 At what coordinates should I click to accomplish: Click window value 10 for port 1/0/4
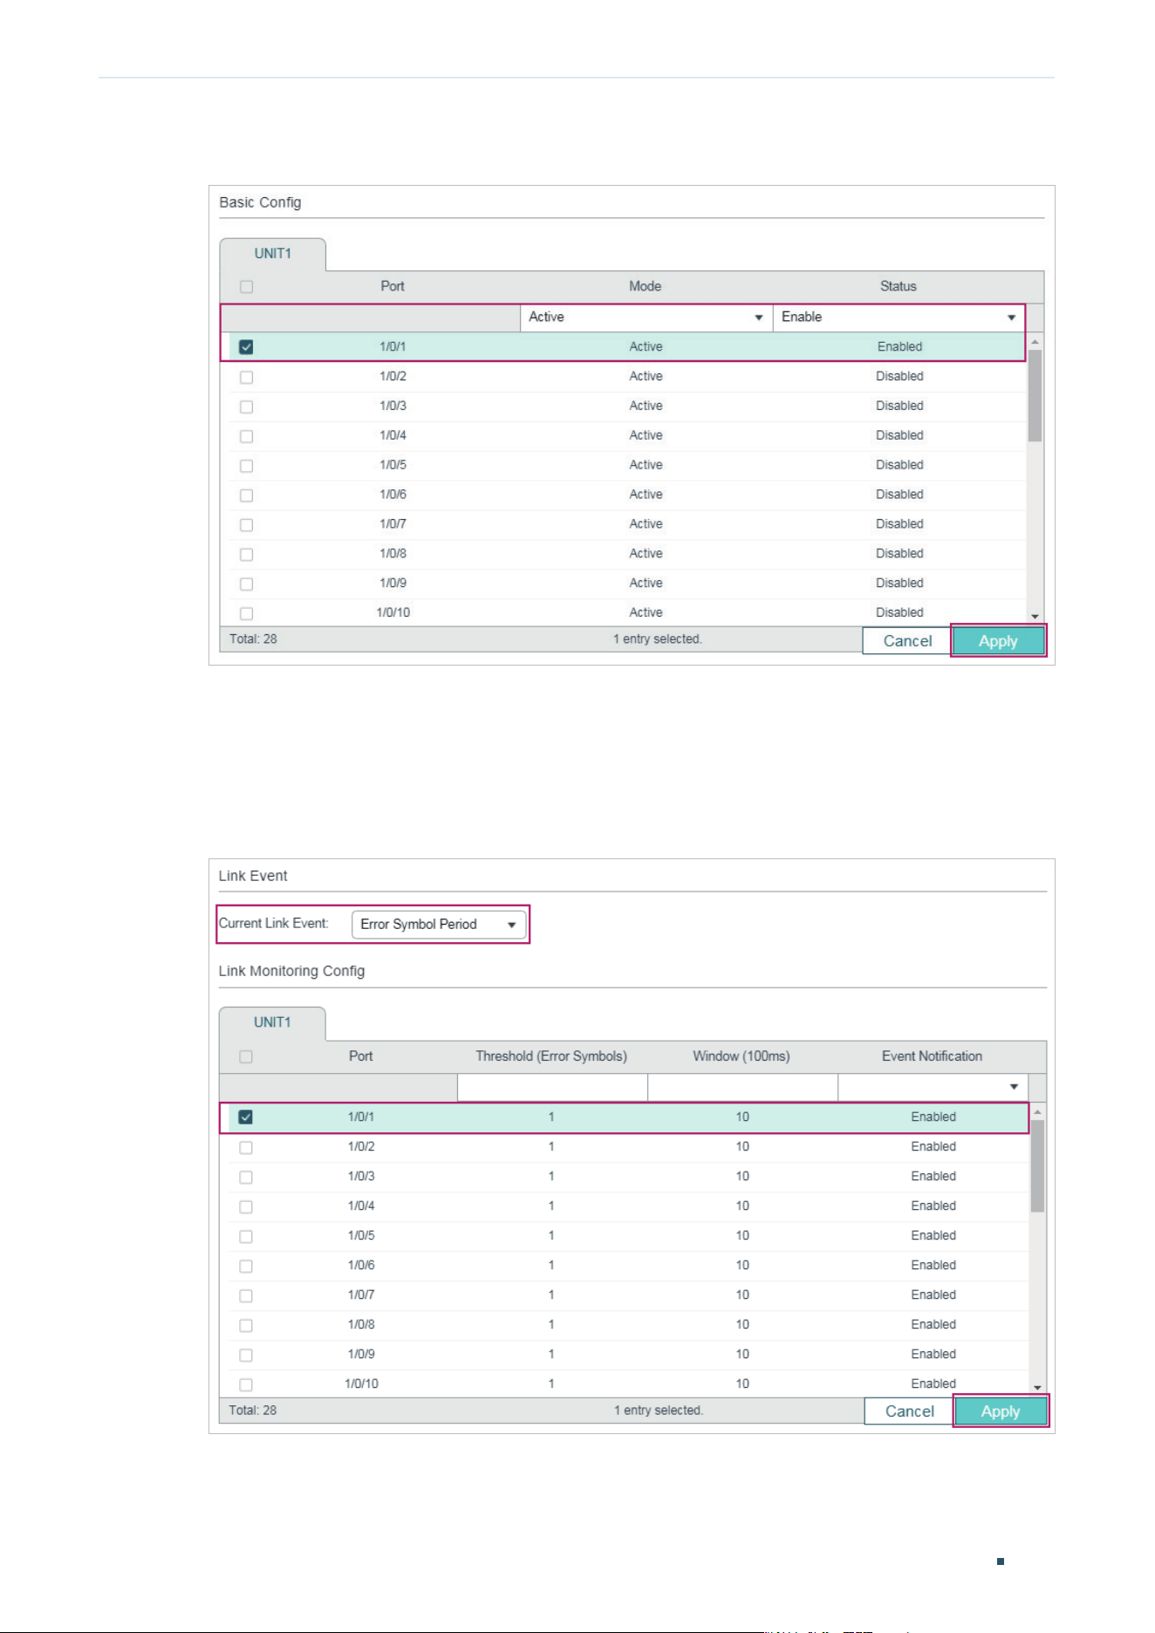(x=742, y=1206)
